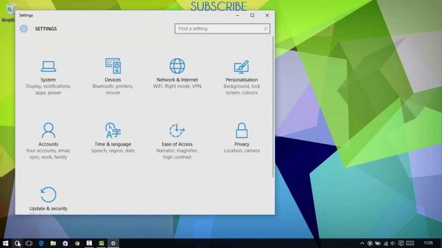Screen dimensions: 442x248
Task: Close the Settings window
Action: (267, 15)
